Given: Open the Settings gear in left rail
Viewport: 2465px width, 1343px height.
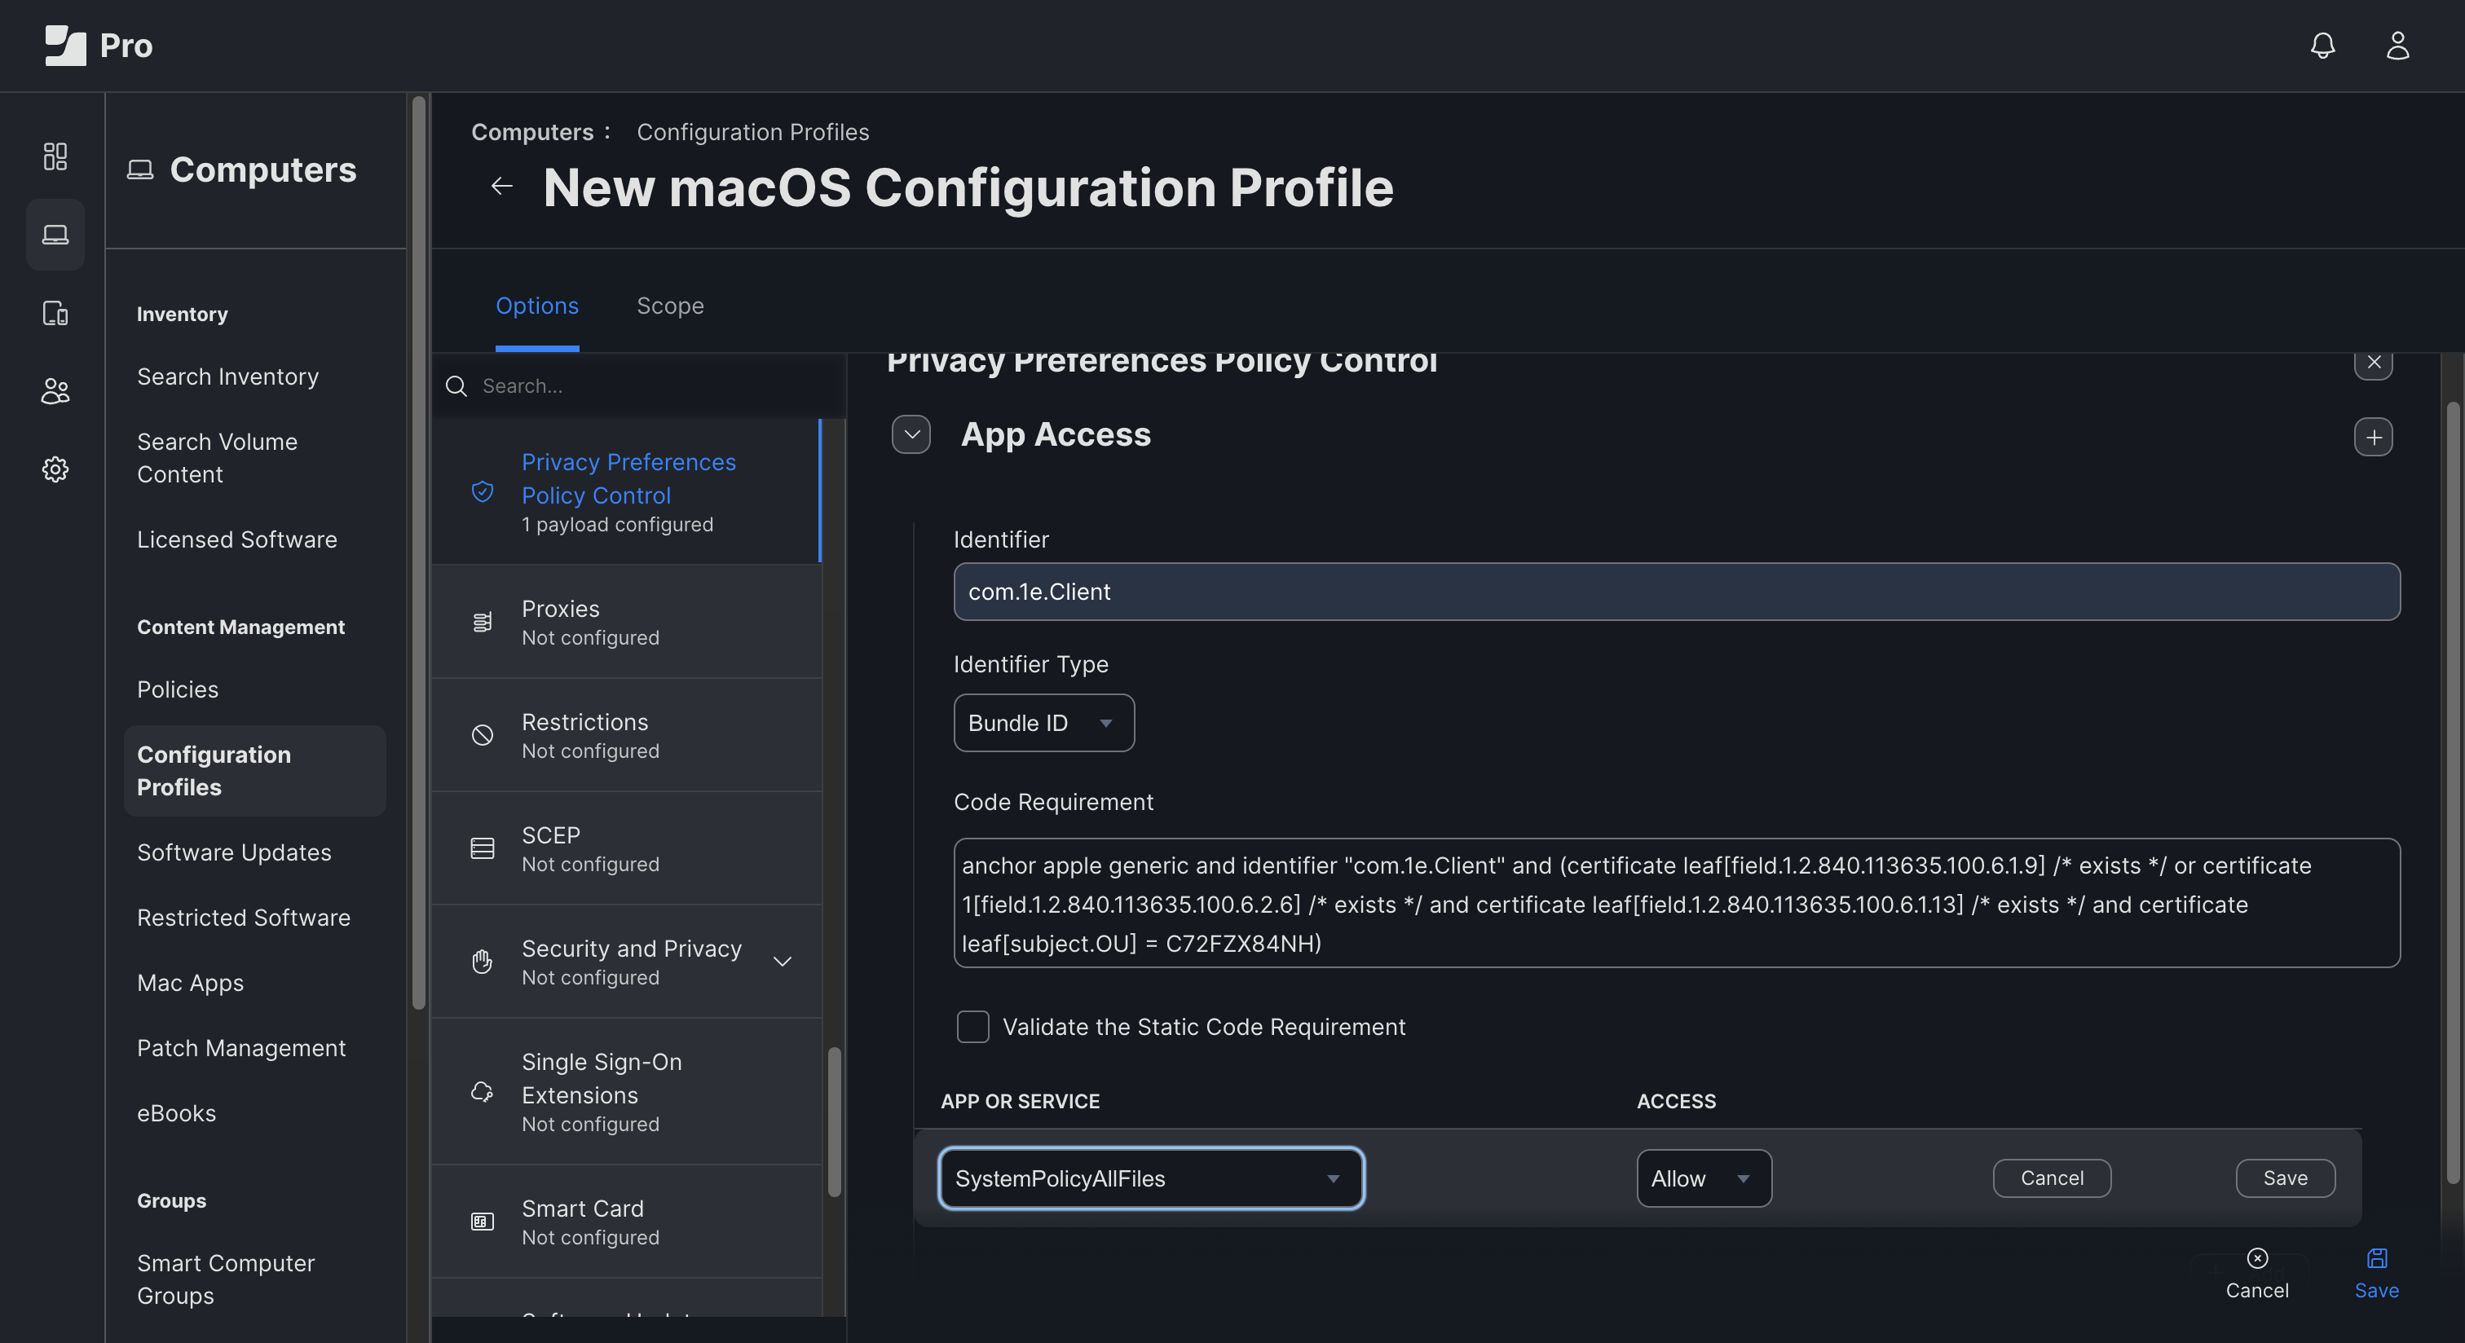Looking at the screenshot, I should [55, 469].
